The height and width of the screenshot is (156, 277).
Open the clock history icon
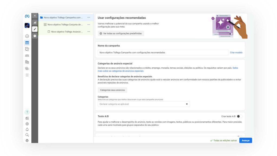[x=35, y=36]
